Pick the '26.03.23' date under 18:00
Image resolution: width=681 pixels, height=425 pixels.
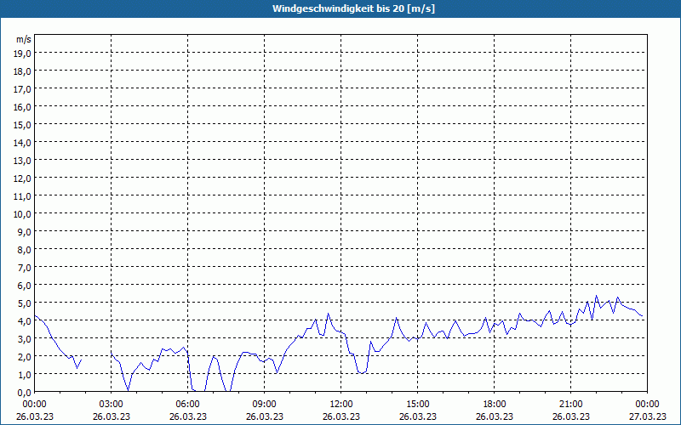click(x=495, y=416)
